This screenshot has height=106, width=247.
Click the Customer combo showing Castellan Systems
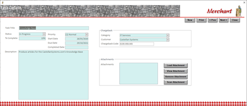coord(144,40)
